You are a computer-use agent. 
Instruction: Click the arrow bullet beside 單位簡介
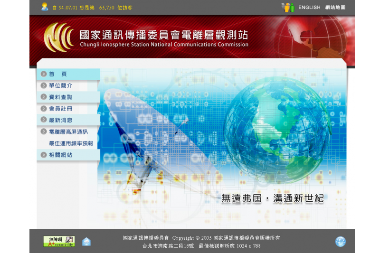click(44, 85)
